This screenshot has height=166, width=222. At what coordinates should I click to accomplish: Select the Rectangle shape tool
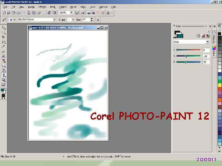click(x=4, y=66)
